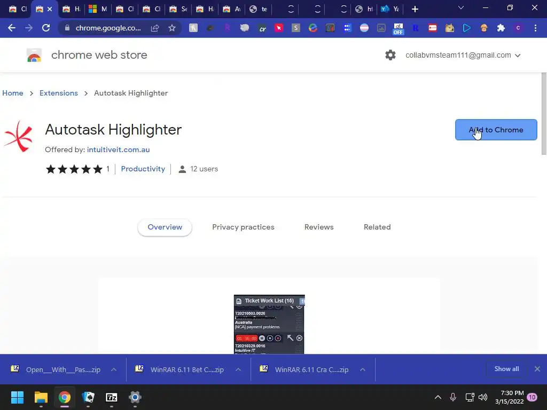Go to Extensions breadcrumb link
Screen dimensions: 547x410
click(59, 93)
